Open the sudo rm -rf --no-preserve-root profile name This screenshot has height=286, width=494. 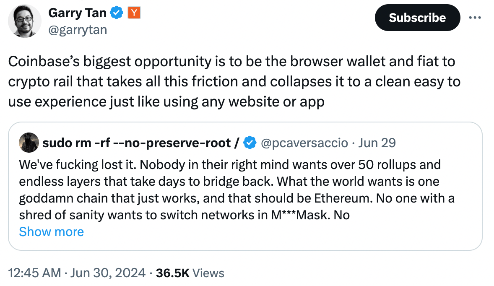(x=141, y=143)
